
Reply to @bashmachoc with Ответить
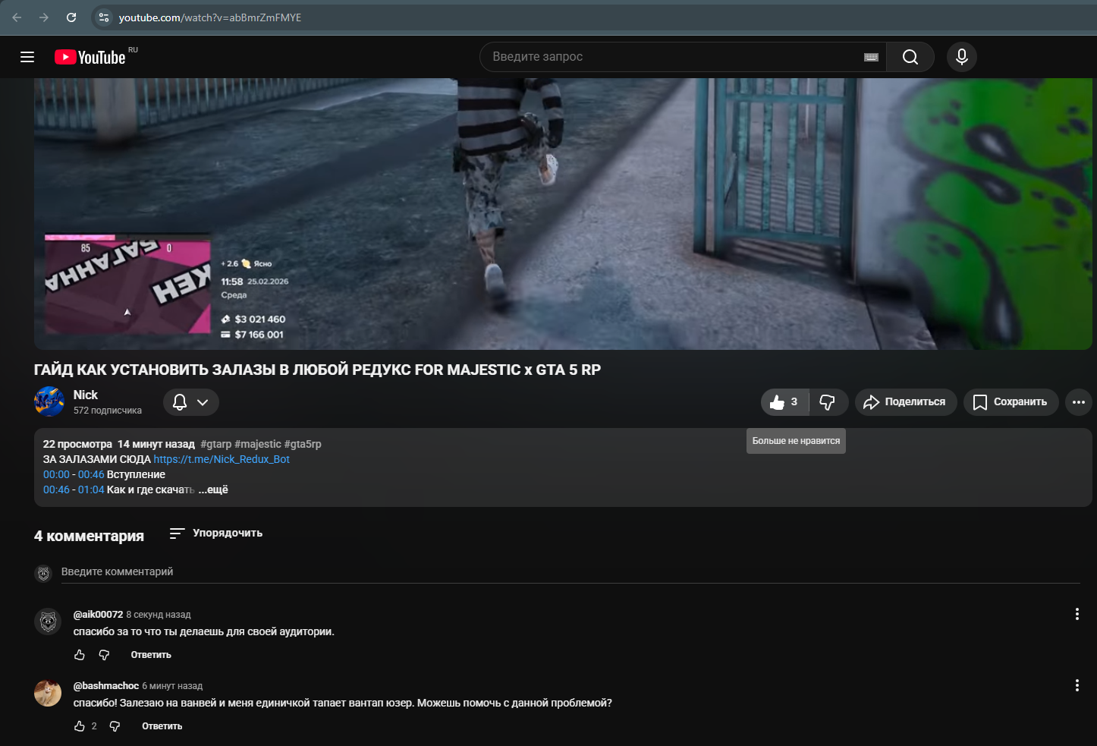point(162,726)
